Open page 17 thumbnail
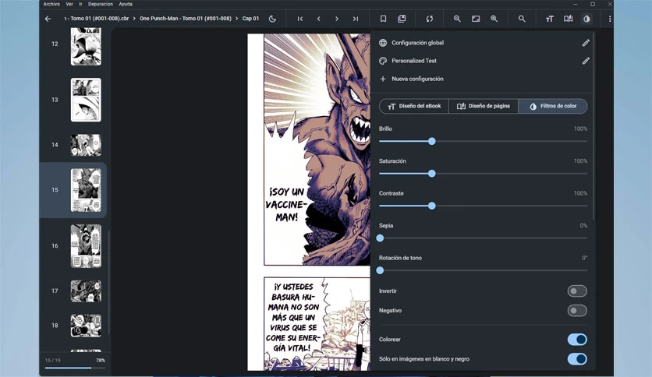The height and width of the screenshot is (377, 652). 86,291
